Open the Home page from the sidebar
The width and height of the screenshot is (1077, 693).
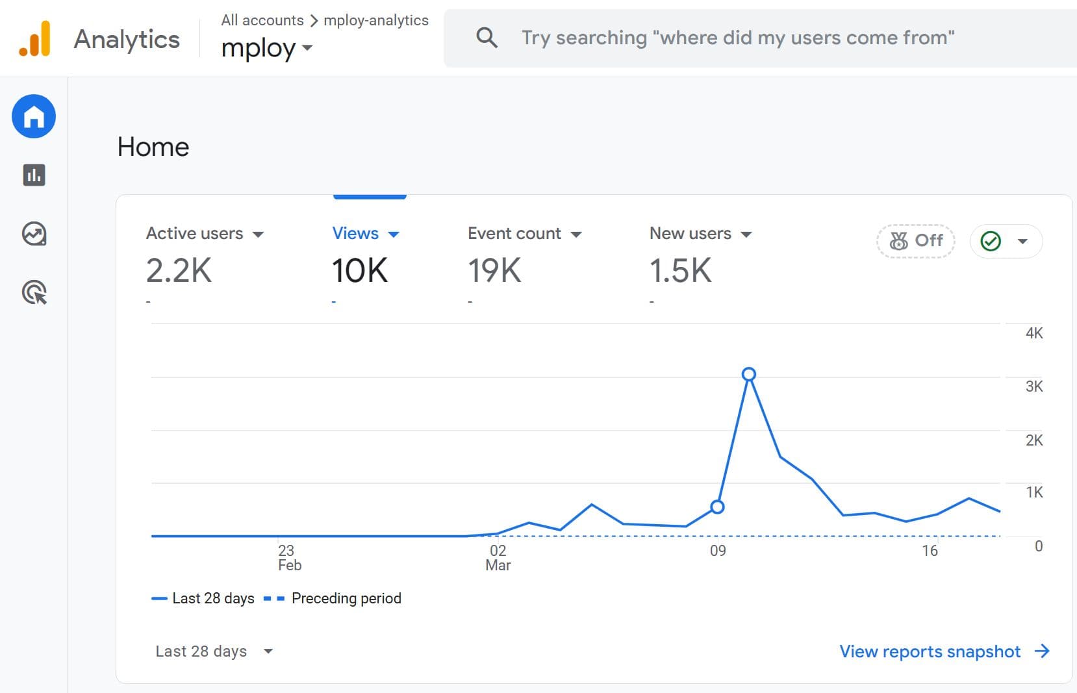(x=33, y=116)
